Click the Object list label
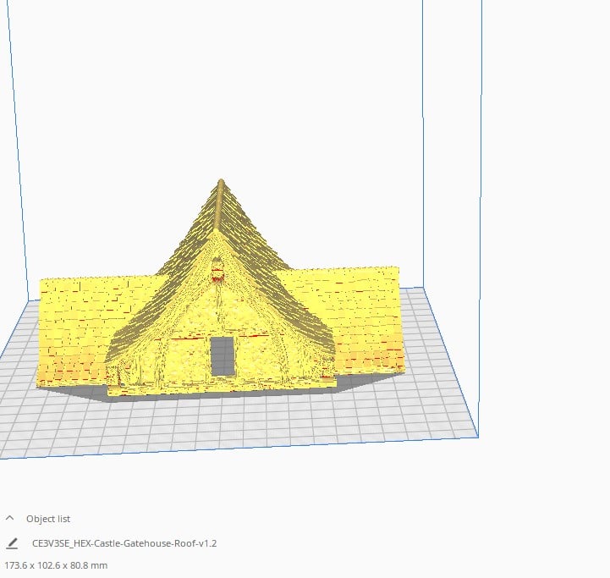This screenshot has height=578, width=610. coord(48,519)
